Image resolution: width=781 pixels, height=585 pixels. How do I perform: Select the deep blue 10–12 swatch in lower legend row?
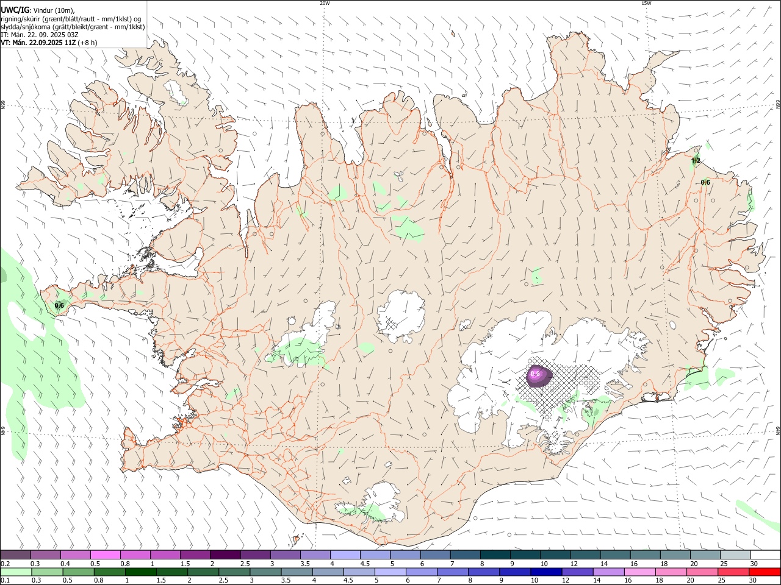(x=545, y=572)
